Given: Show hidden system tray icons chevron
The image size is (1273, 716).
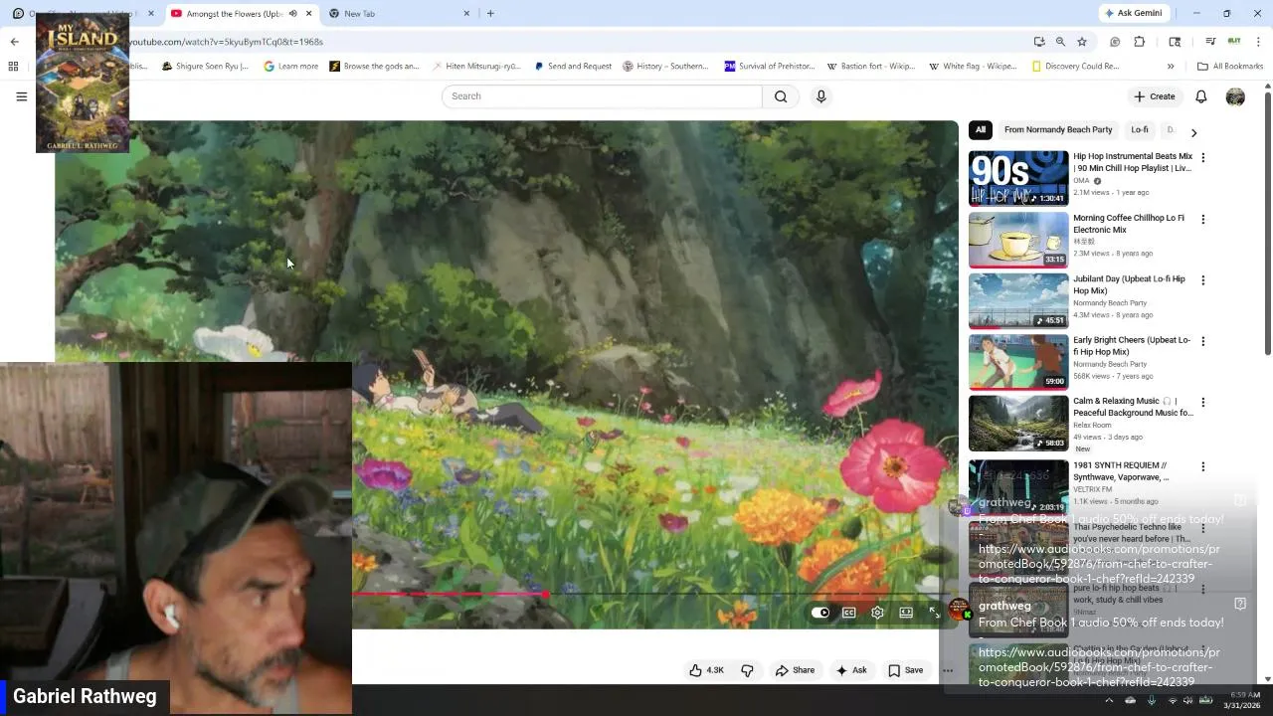Looking at the screenshot, I should pyautogui.click(x=1109, y=700).
